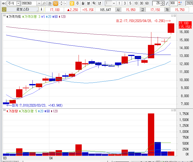This screenshot has height=162, width=193.
Task: Click the volume 60-day average legend
Action: [x=47, y=111]
